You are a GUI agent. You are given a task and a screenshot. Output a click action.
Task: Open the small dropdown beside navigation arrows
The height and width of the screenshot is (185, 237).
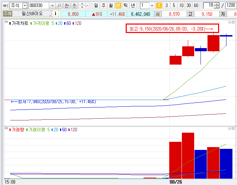[x=87, y=6]
